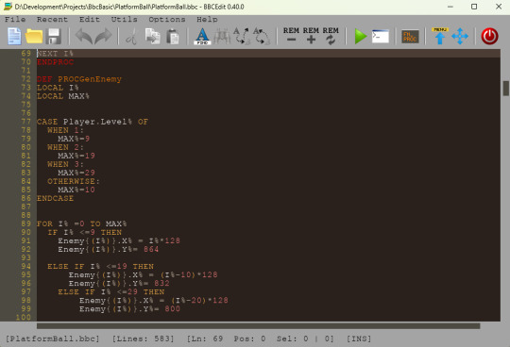Click on ENDCASE on line 86
The width and height of the screenshot is (510, 347).
click(x=56, y=198)
